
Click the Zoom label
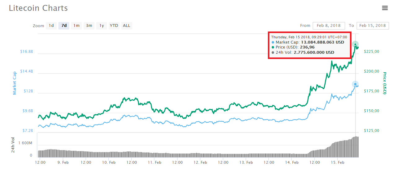click(x=38, y=26)
